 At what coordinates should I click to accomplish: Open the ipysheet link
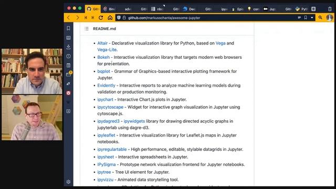click(x=106, y=157)
